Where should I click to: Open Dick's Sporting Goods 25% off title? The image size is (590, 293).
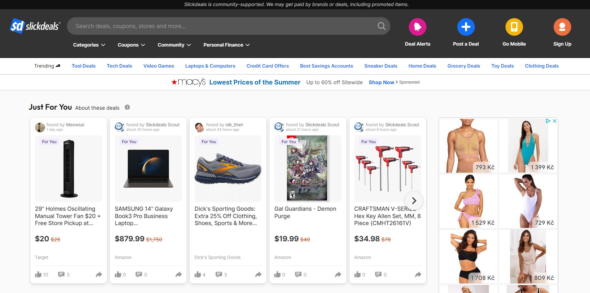pos(226,216)
